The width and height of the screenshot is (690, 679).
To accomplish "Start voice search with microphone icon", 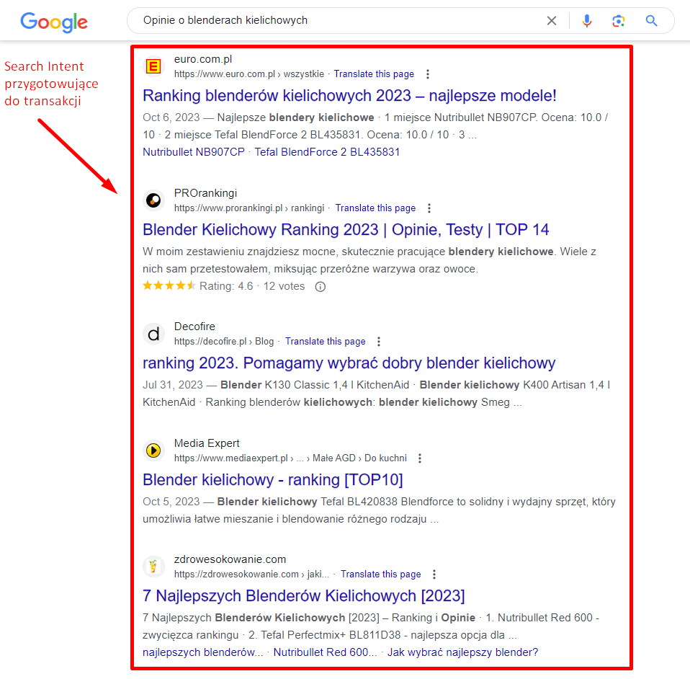I will [x=586, y=21].
